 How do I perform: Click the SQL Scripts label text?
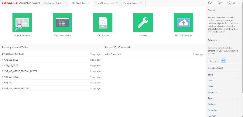coord(103,35)
